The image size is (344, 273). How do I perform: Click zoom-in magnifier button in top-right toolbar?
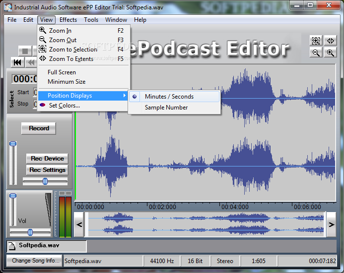click(x=331, y=53)
